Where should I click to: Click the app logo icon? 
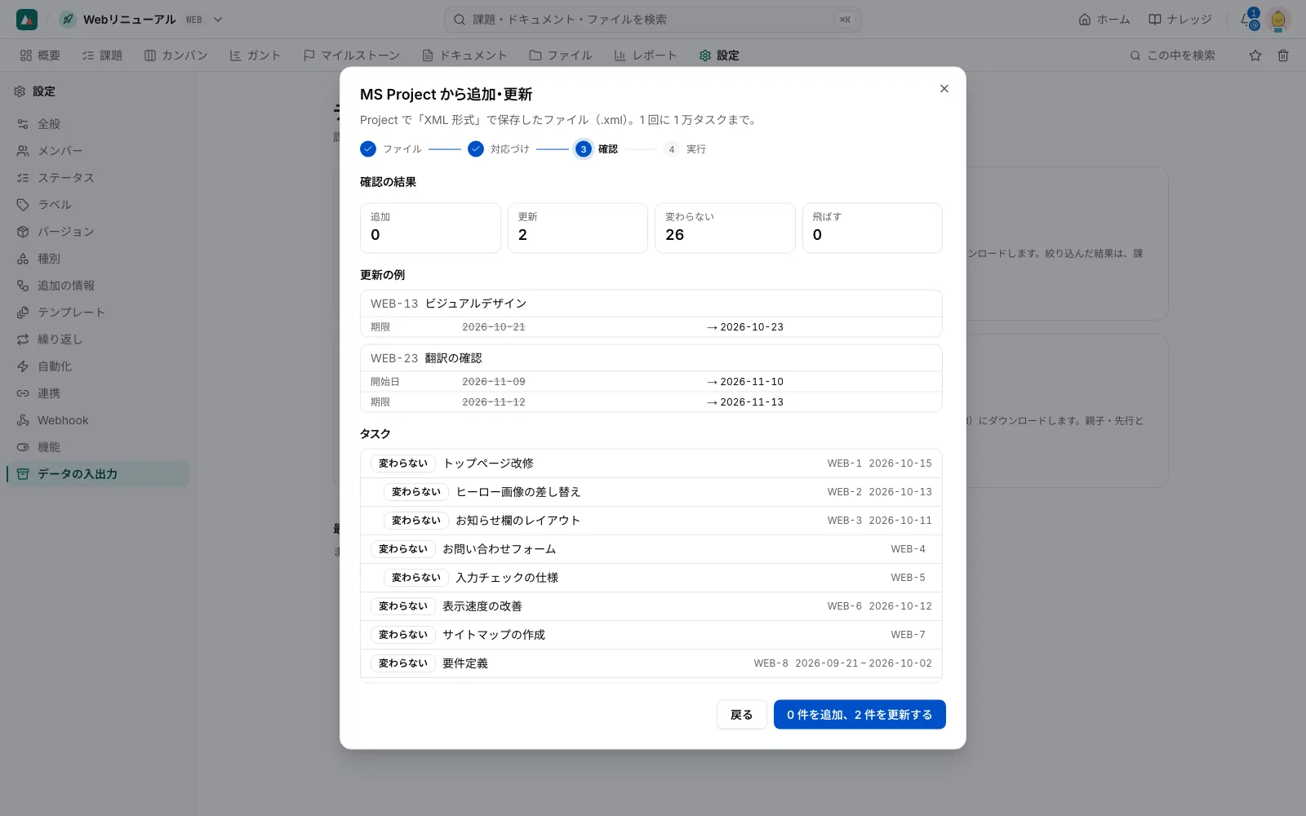click(27, 20)
